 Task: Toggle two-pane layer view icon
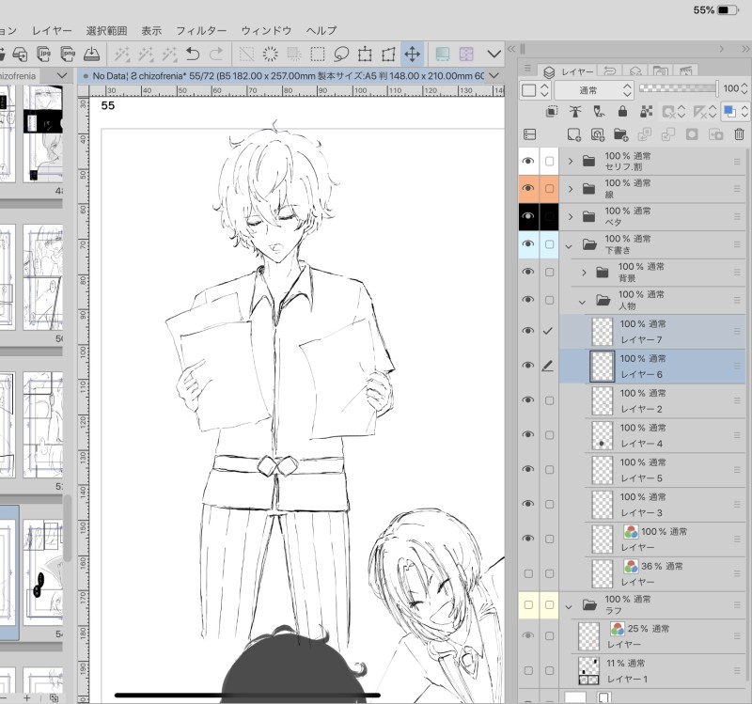point(529,134)
